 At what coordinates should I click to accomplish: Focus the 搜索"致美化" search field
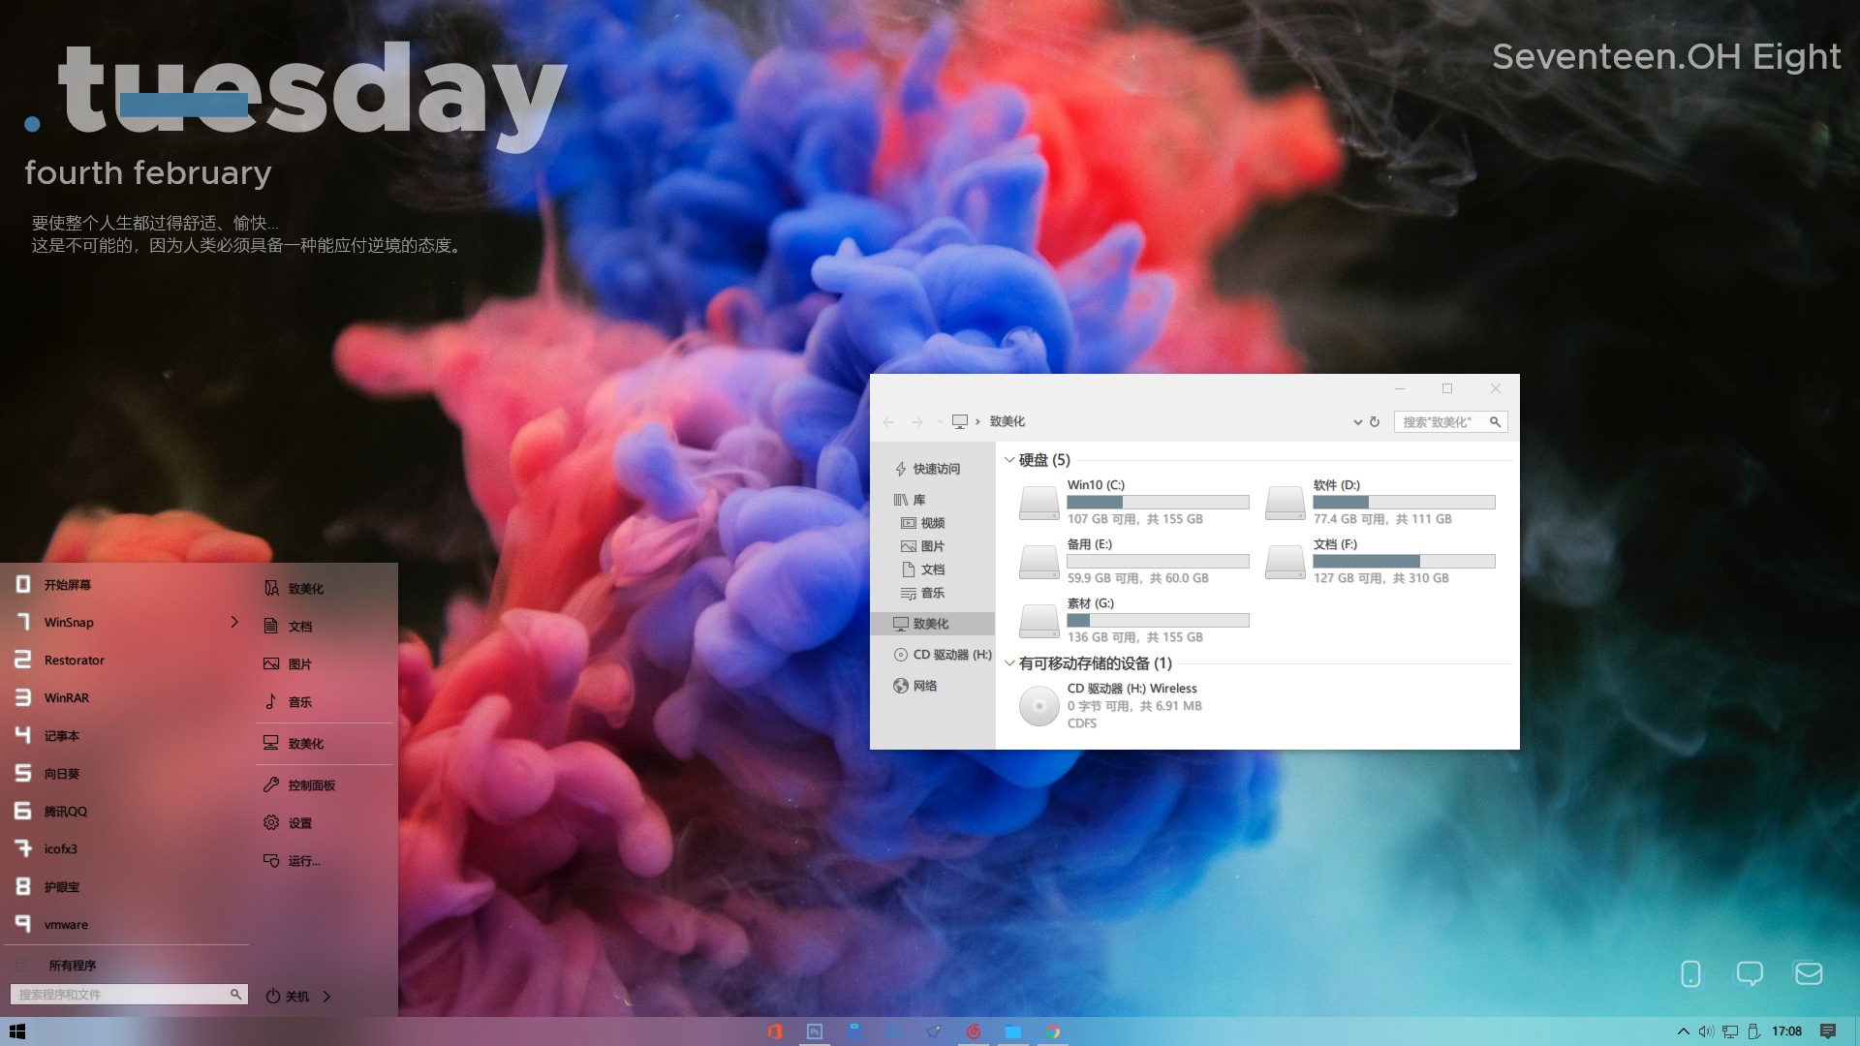click(1450, 422)
